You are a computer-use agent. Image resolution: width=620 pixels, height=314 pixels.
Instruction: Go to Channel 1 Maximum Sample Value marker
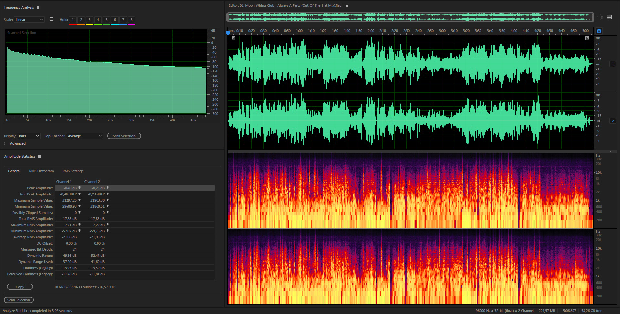tap(79, 200)
